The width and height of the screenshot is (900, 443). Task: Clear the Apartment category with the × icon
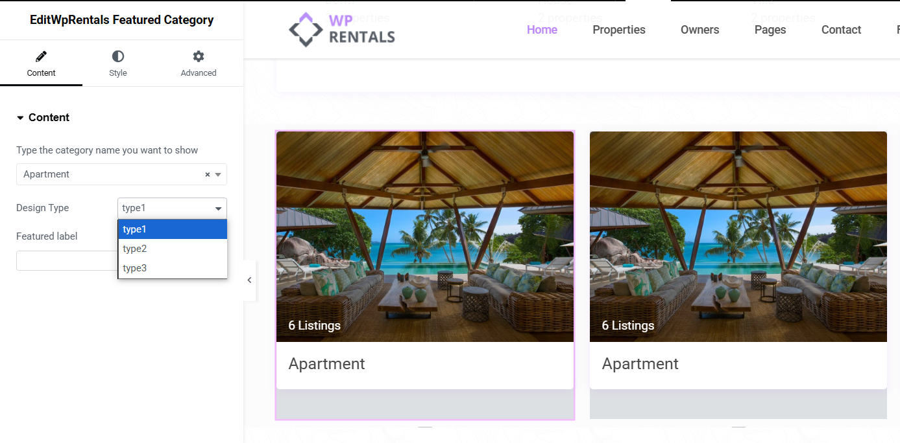click(x=208, y=175)
